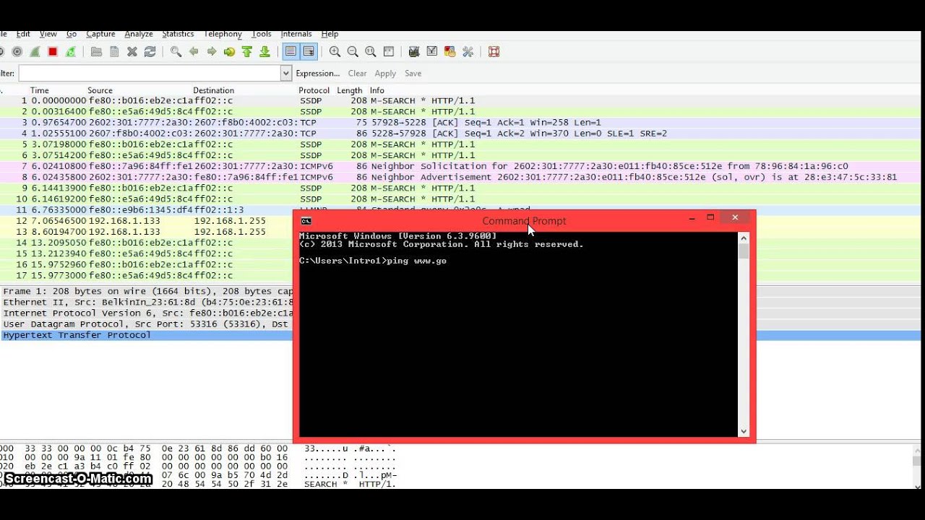Sort packets by Time column
Screen dimensions: 925x520
point(39,90)
